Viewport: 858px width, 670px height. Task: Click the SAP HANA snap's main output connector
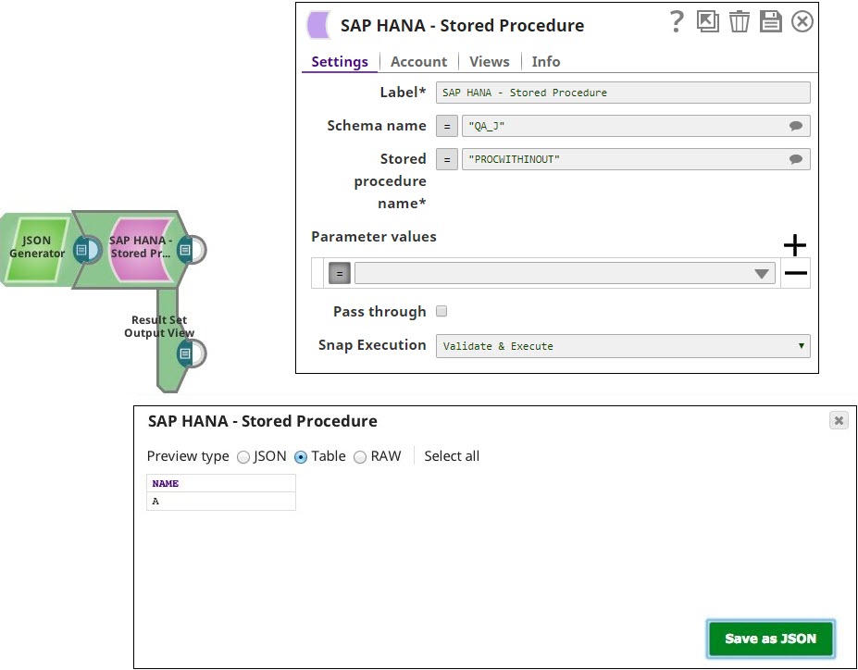(x=192, y=250)
